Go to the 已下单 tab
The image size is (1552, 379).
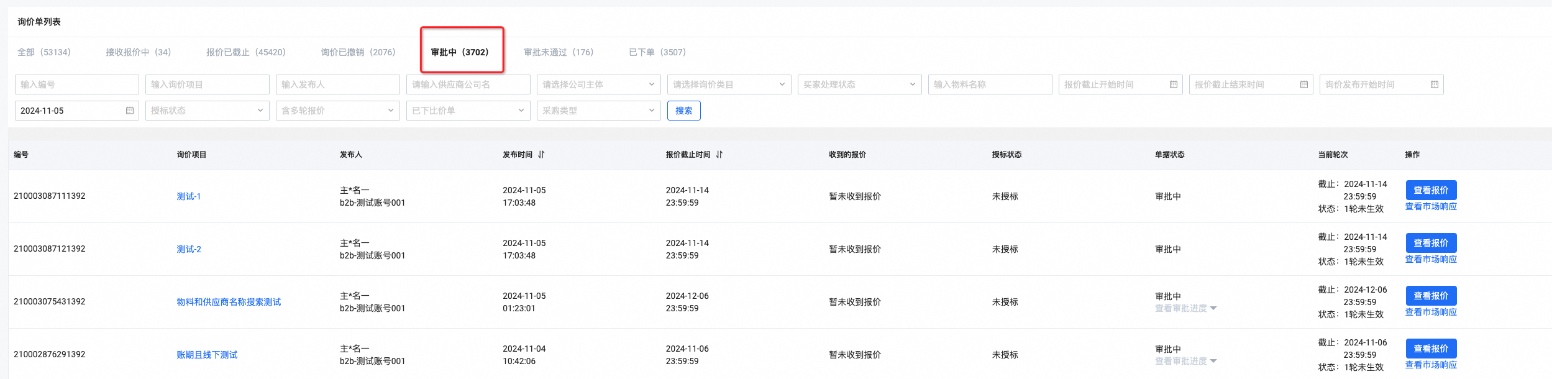point(657,52)
